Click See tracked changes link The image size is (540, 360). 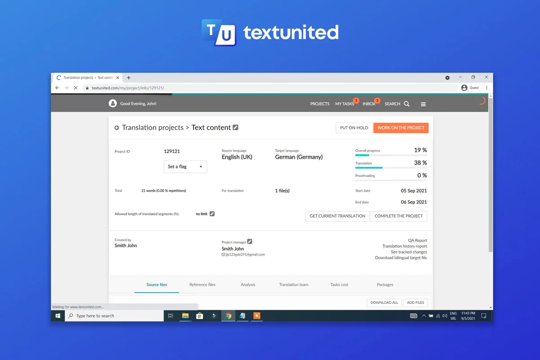pyautogui.click(x=409, y=252)
